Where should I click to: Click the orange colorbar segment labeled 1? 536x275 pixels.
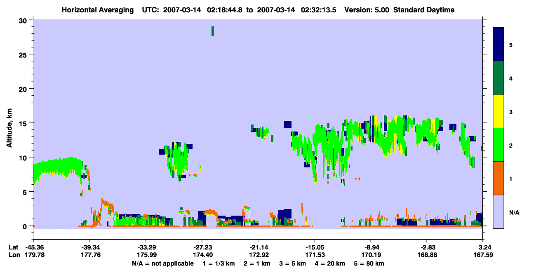498,178
